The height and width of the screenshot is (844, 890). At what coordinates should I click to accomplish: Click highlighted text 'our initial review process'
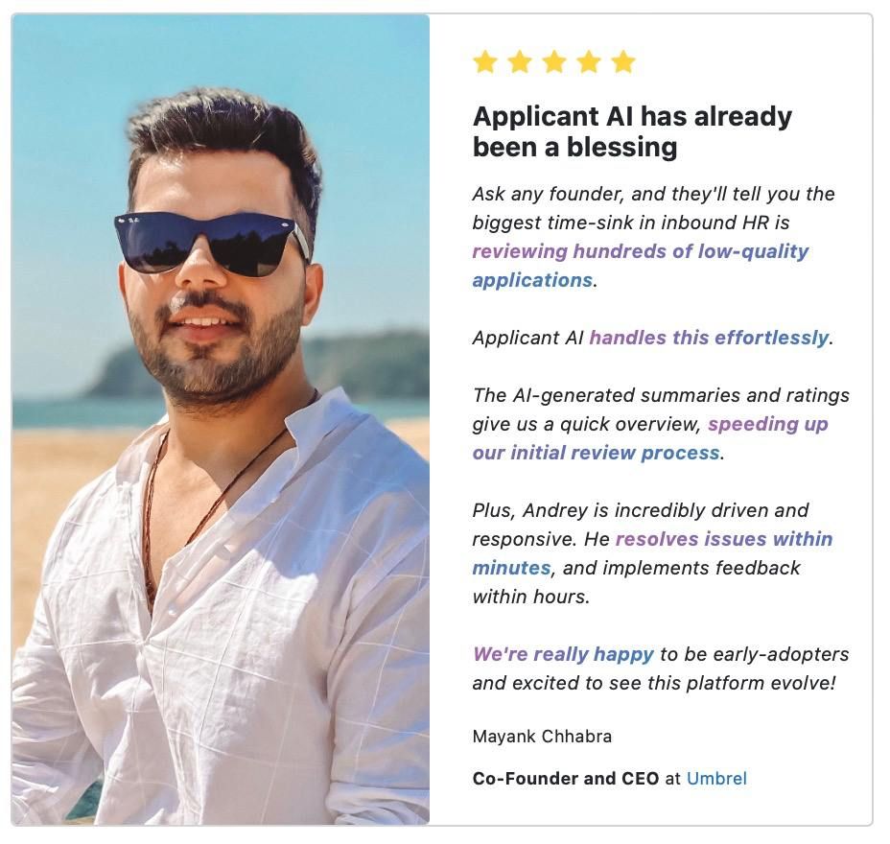[596, 453]
